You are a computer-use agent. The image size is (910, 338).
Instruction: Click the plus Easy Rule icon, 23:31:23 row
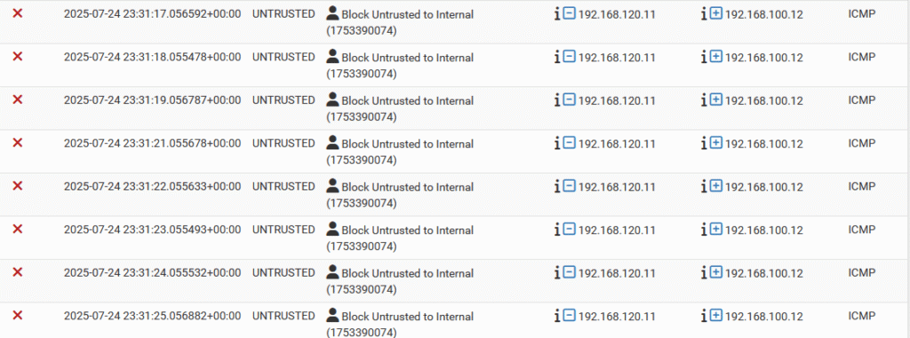tap(715, 230)
